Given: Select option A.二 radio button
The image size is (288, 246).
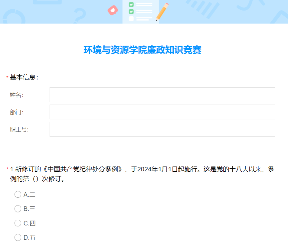Looking at the screenshot, I should [x=18, y=194].
